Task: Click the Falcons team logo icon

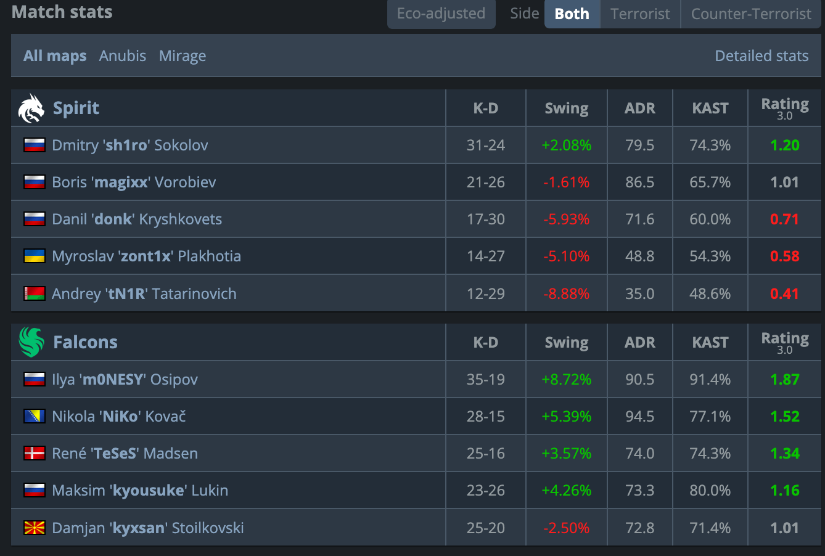Action: pos(31,342)
